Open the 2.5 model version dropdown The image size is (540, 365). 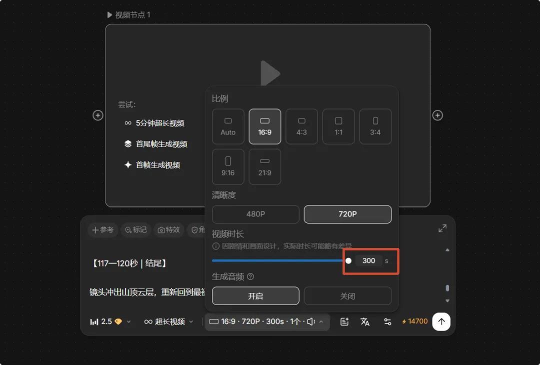tap(110, 321)
